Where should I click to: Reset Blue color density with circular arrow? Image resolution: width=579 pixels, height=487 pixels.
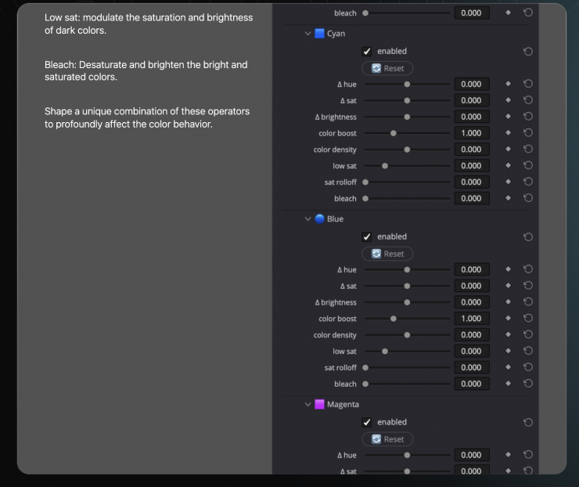coord(528,335)
